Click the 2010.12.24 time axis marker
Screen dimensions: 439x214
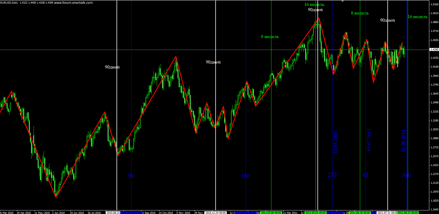[x=216, y=213]
